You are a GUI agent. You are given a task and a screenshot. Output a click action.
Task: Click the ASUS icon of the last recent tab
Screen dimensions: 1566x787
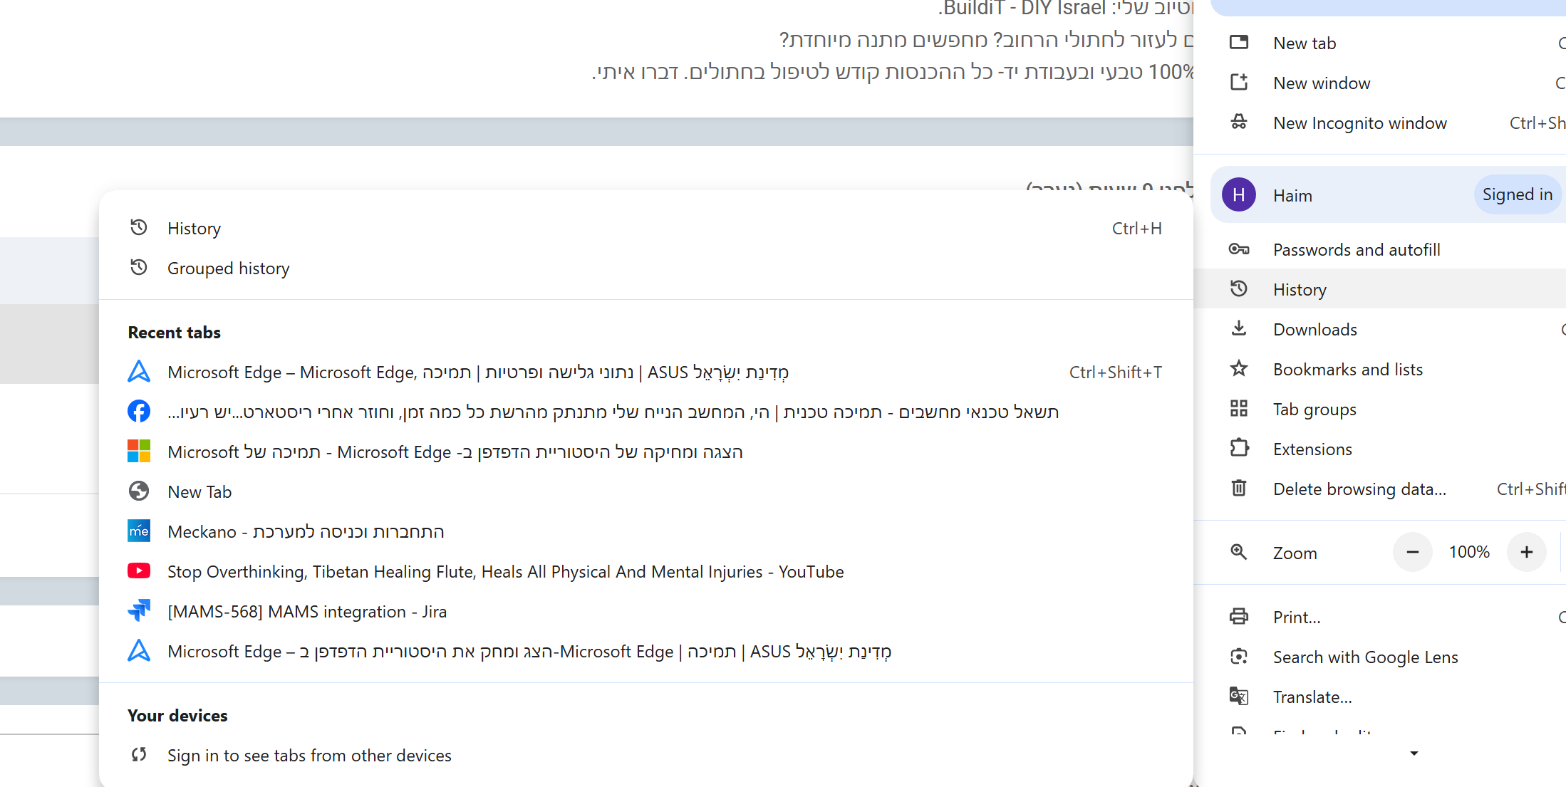pyautogui.click(x=139, y=651)
